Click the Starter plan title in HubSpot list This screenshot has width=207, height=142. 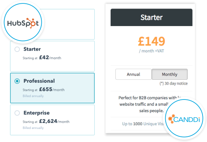click(32, 49)
